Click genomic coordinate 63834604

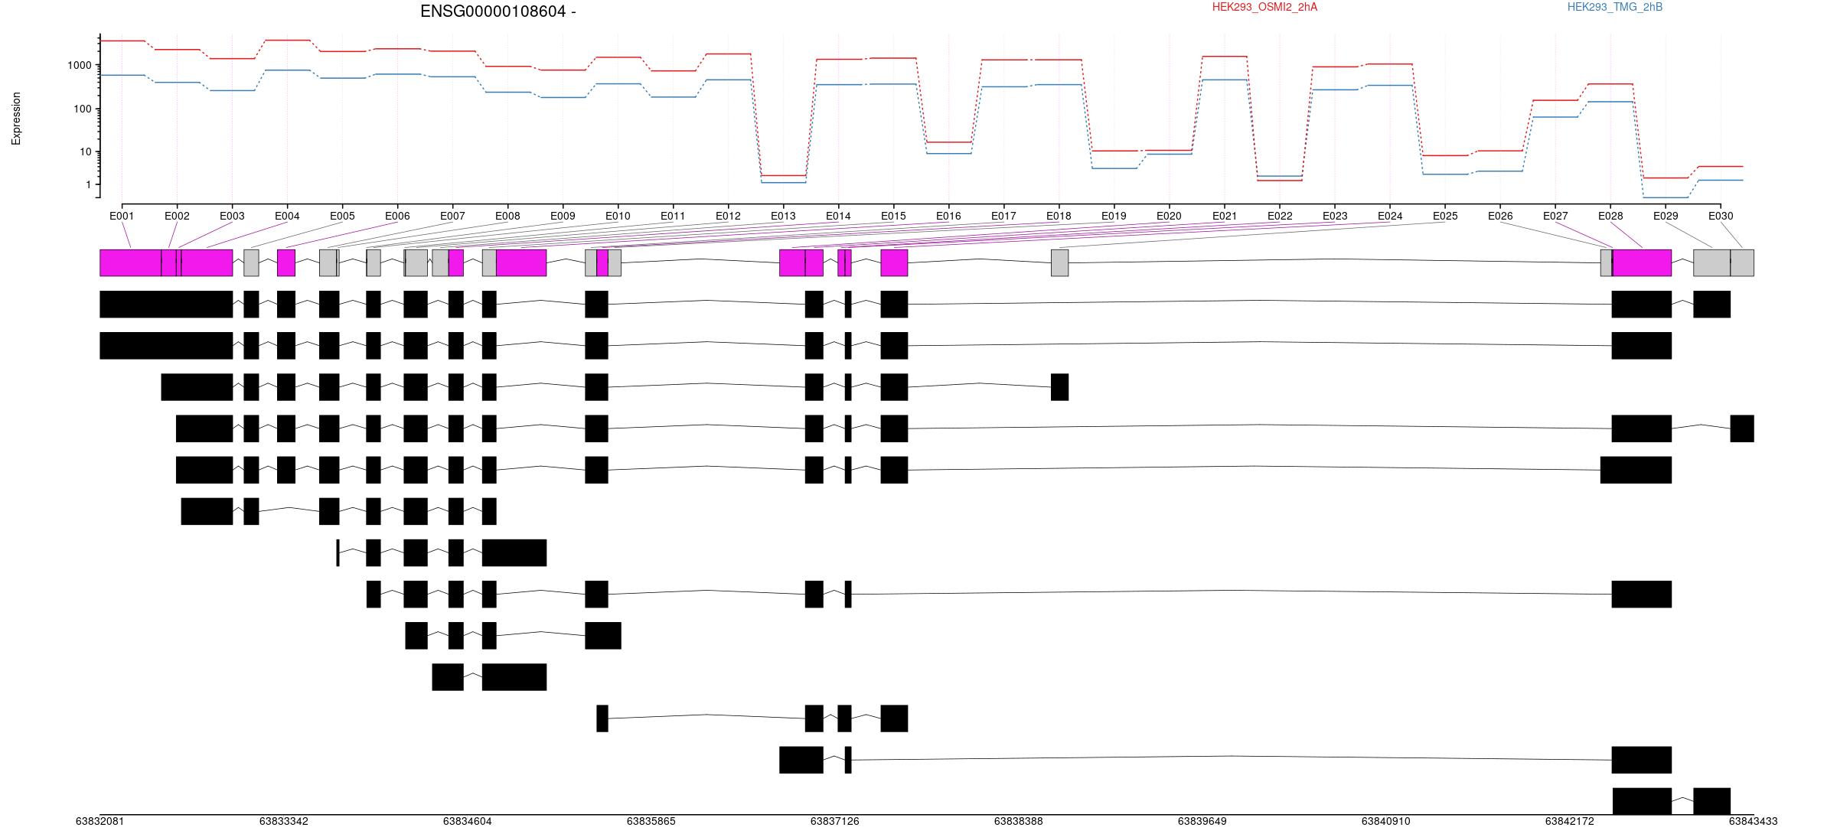pyautogui.click(x=468, y=821)
